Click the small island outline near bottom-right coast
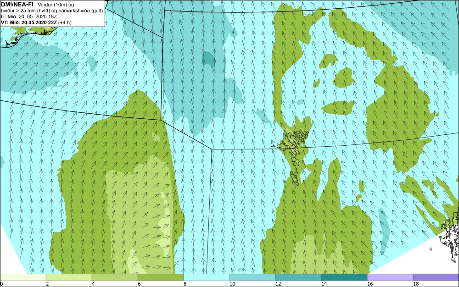 [x=431, y=249]
